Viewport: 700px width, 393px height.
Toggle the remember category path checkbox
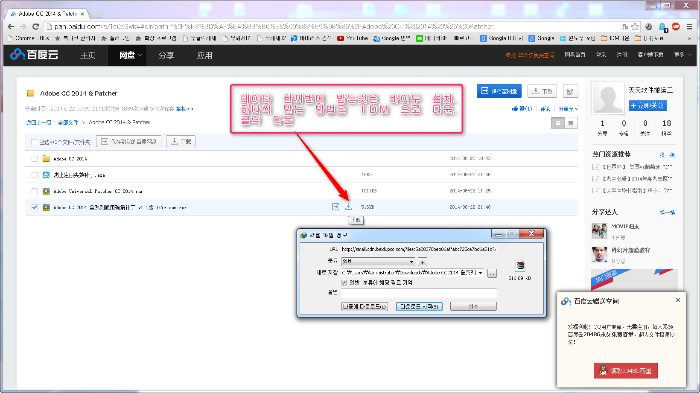(344, 282)
